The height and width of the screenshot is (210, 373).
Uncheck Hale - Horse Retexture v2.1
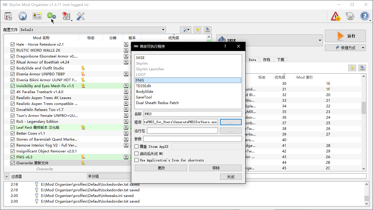pos(12,44)
